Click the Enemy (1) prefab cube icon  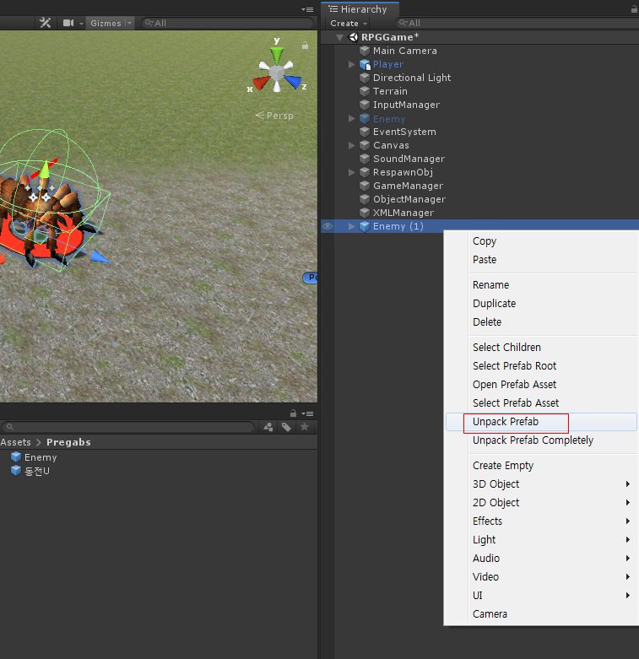pyautogui.click(x=365, y=226)
